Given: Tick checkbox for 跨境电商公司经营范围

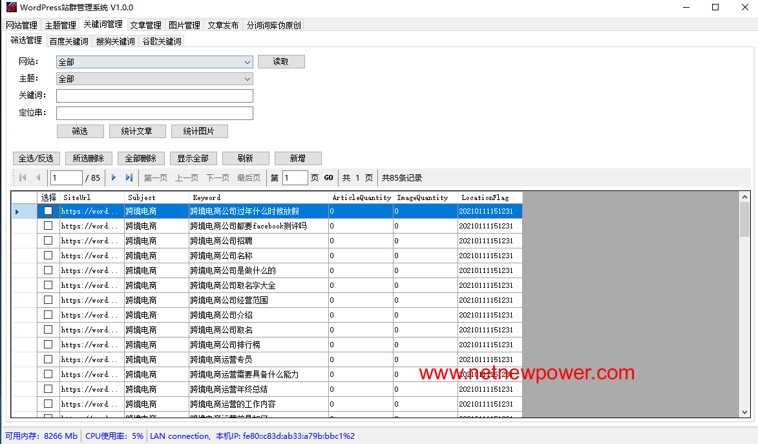Looking at the screenshot, I should [48, 299].
